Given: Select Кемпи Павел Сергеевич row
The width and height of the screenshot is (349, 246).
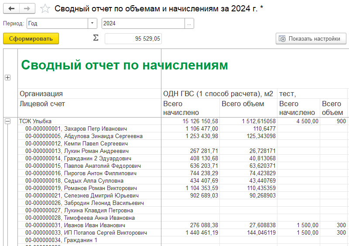Looking at the screenshot, I should [89, 143].
